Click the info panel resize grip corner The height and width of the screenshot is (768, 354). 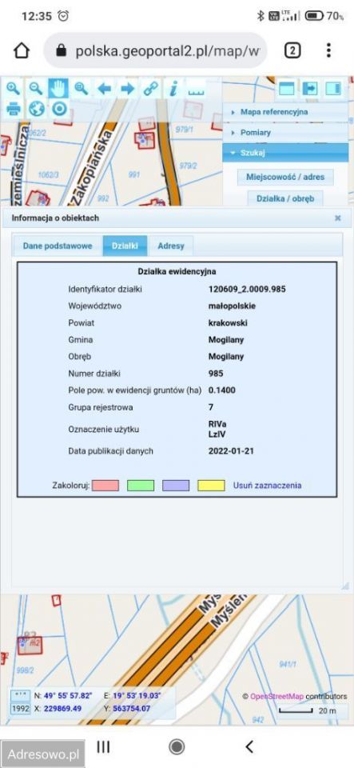point(345,586)
